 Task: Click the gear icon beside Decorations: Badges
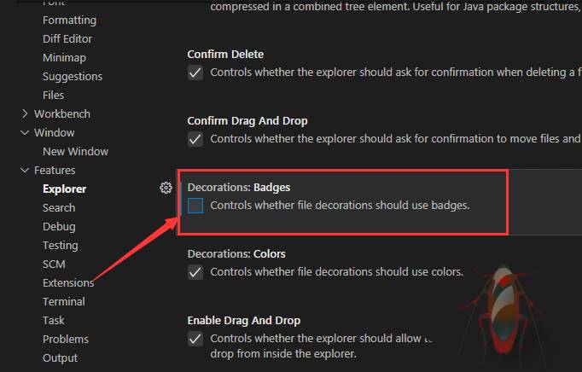[x=166, y=189]
